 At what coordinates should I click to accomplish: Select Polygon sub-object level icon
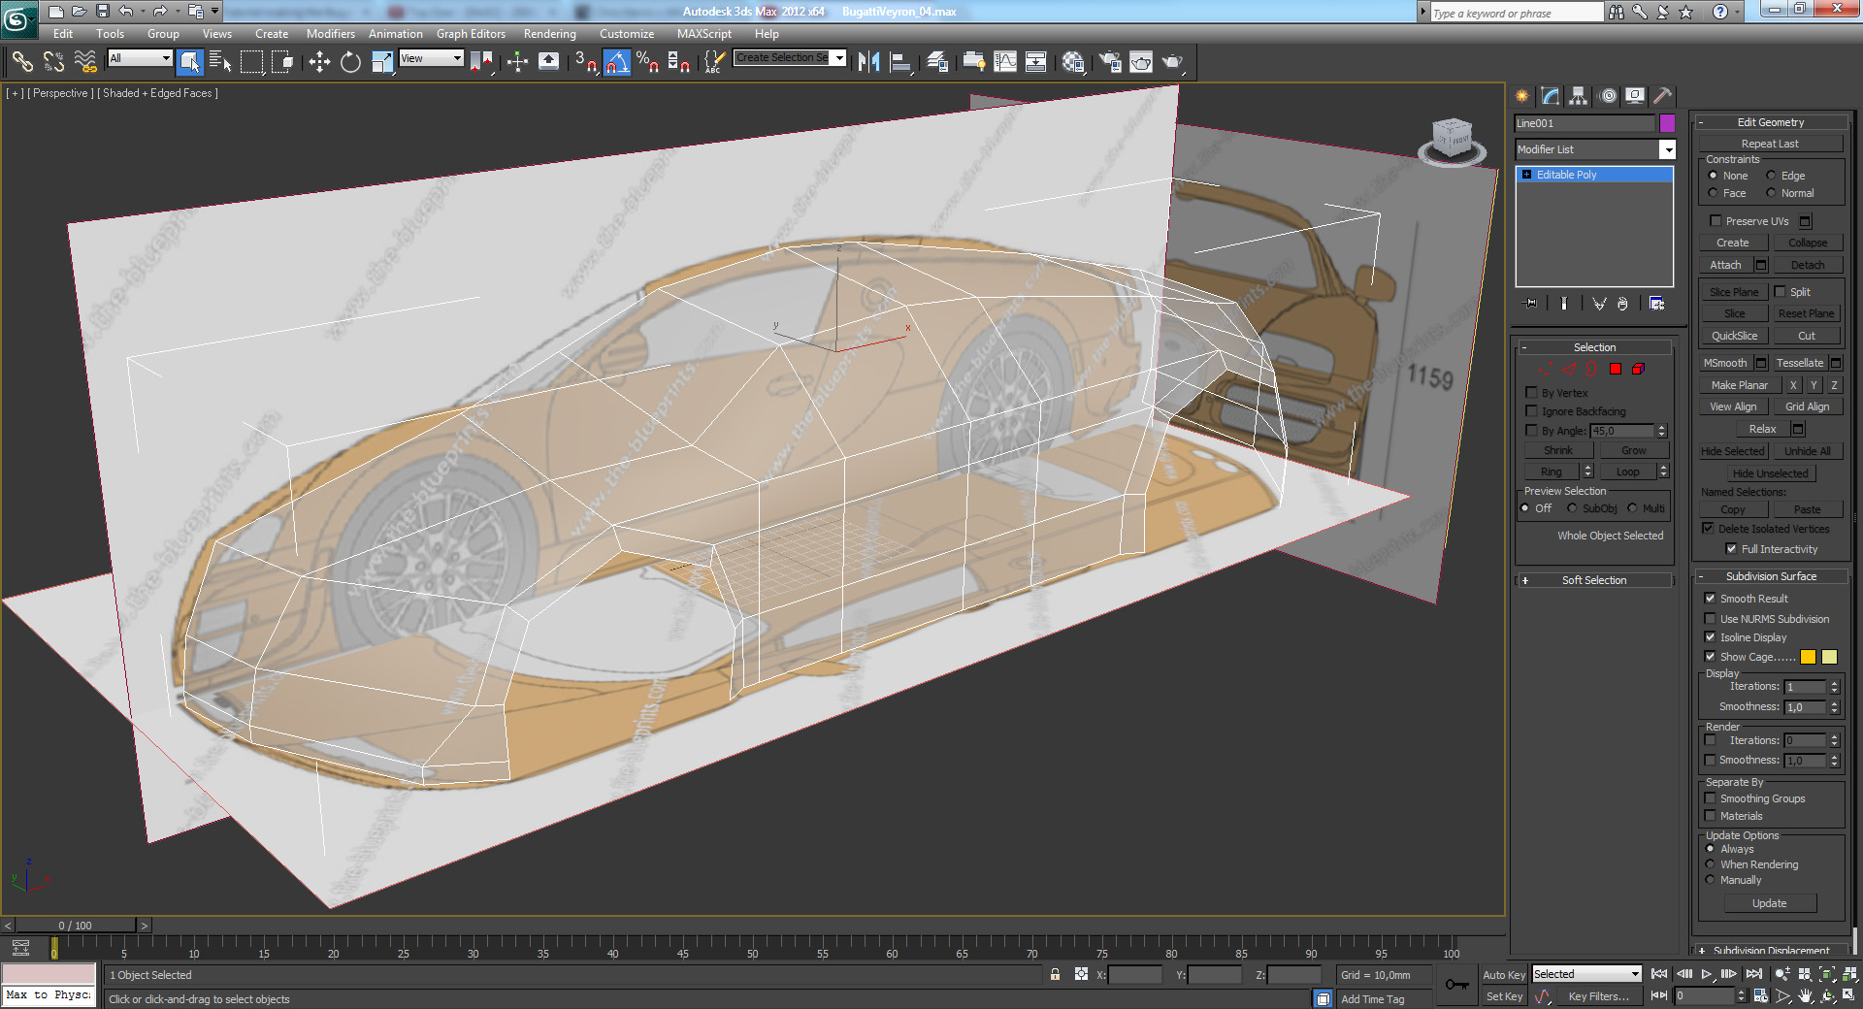[x=1616, y=369]
